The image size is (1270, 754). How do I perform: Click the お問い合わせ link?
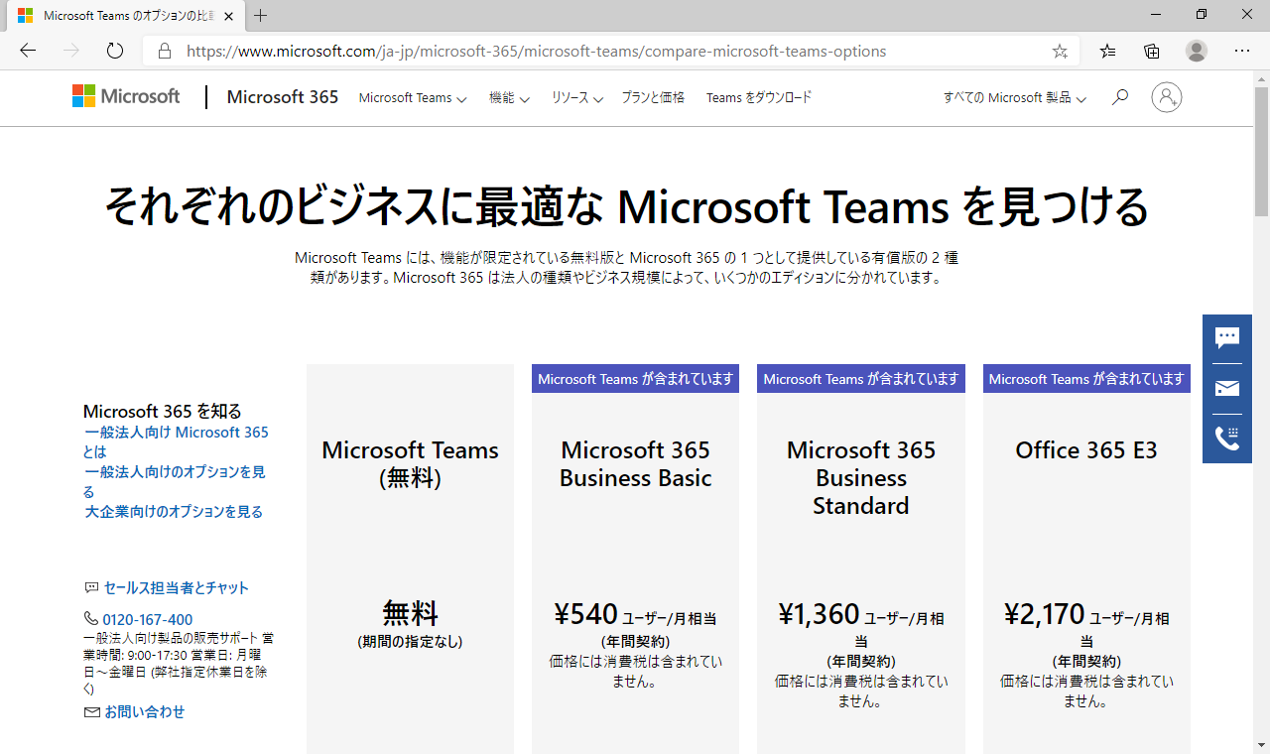coord(145,712)
